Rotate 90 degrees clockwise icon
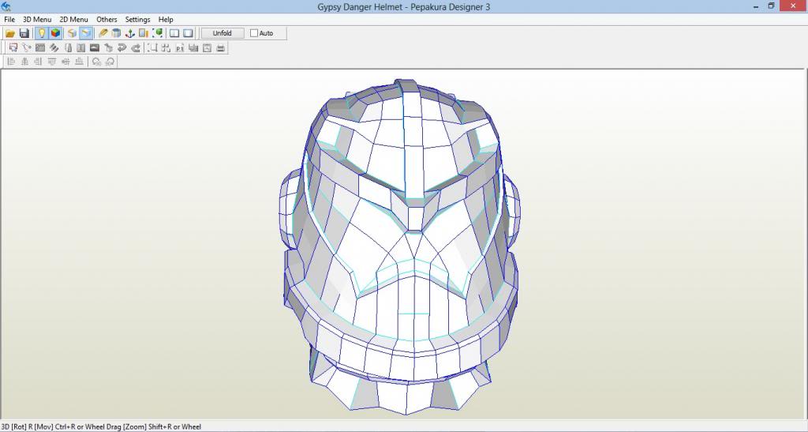This screenshot has height=432, width=808. point(110,62)
